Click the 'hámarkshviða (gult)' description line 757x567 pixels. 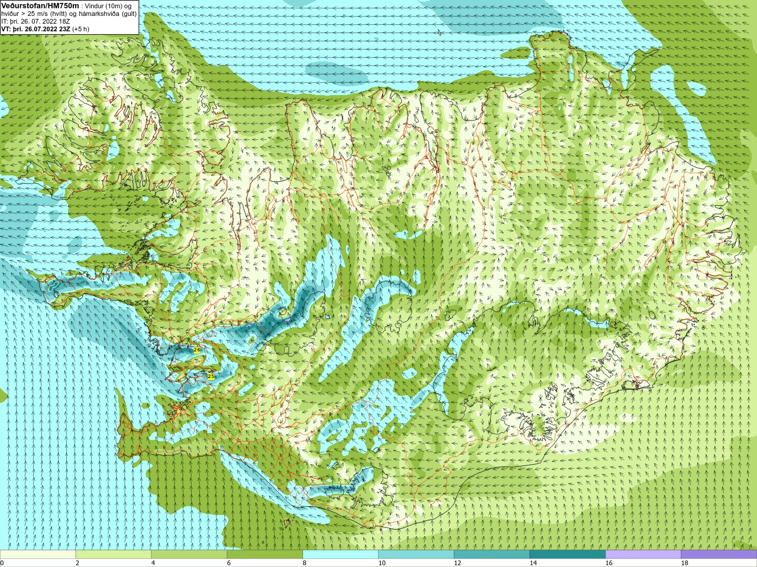pos(69,14)
